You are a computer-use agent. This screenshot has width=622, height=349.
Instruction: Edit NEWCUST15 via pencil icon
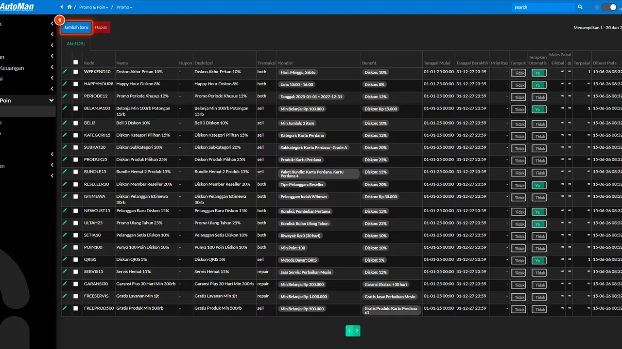[65, 210]
